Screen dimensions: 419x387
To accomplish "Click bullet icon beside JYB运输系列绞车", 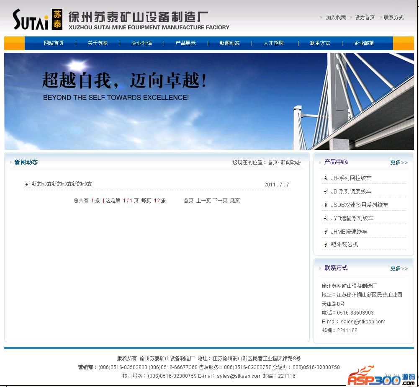I will [325, 219].
